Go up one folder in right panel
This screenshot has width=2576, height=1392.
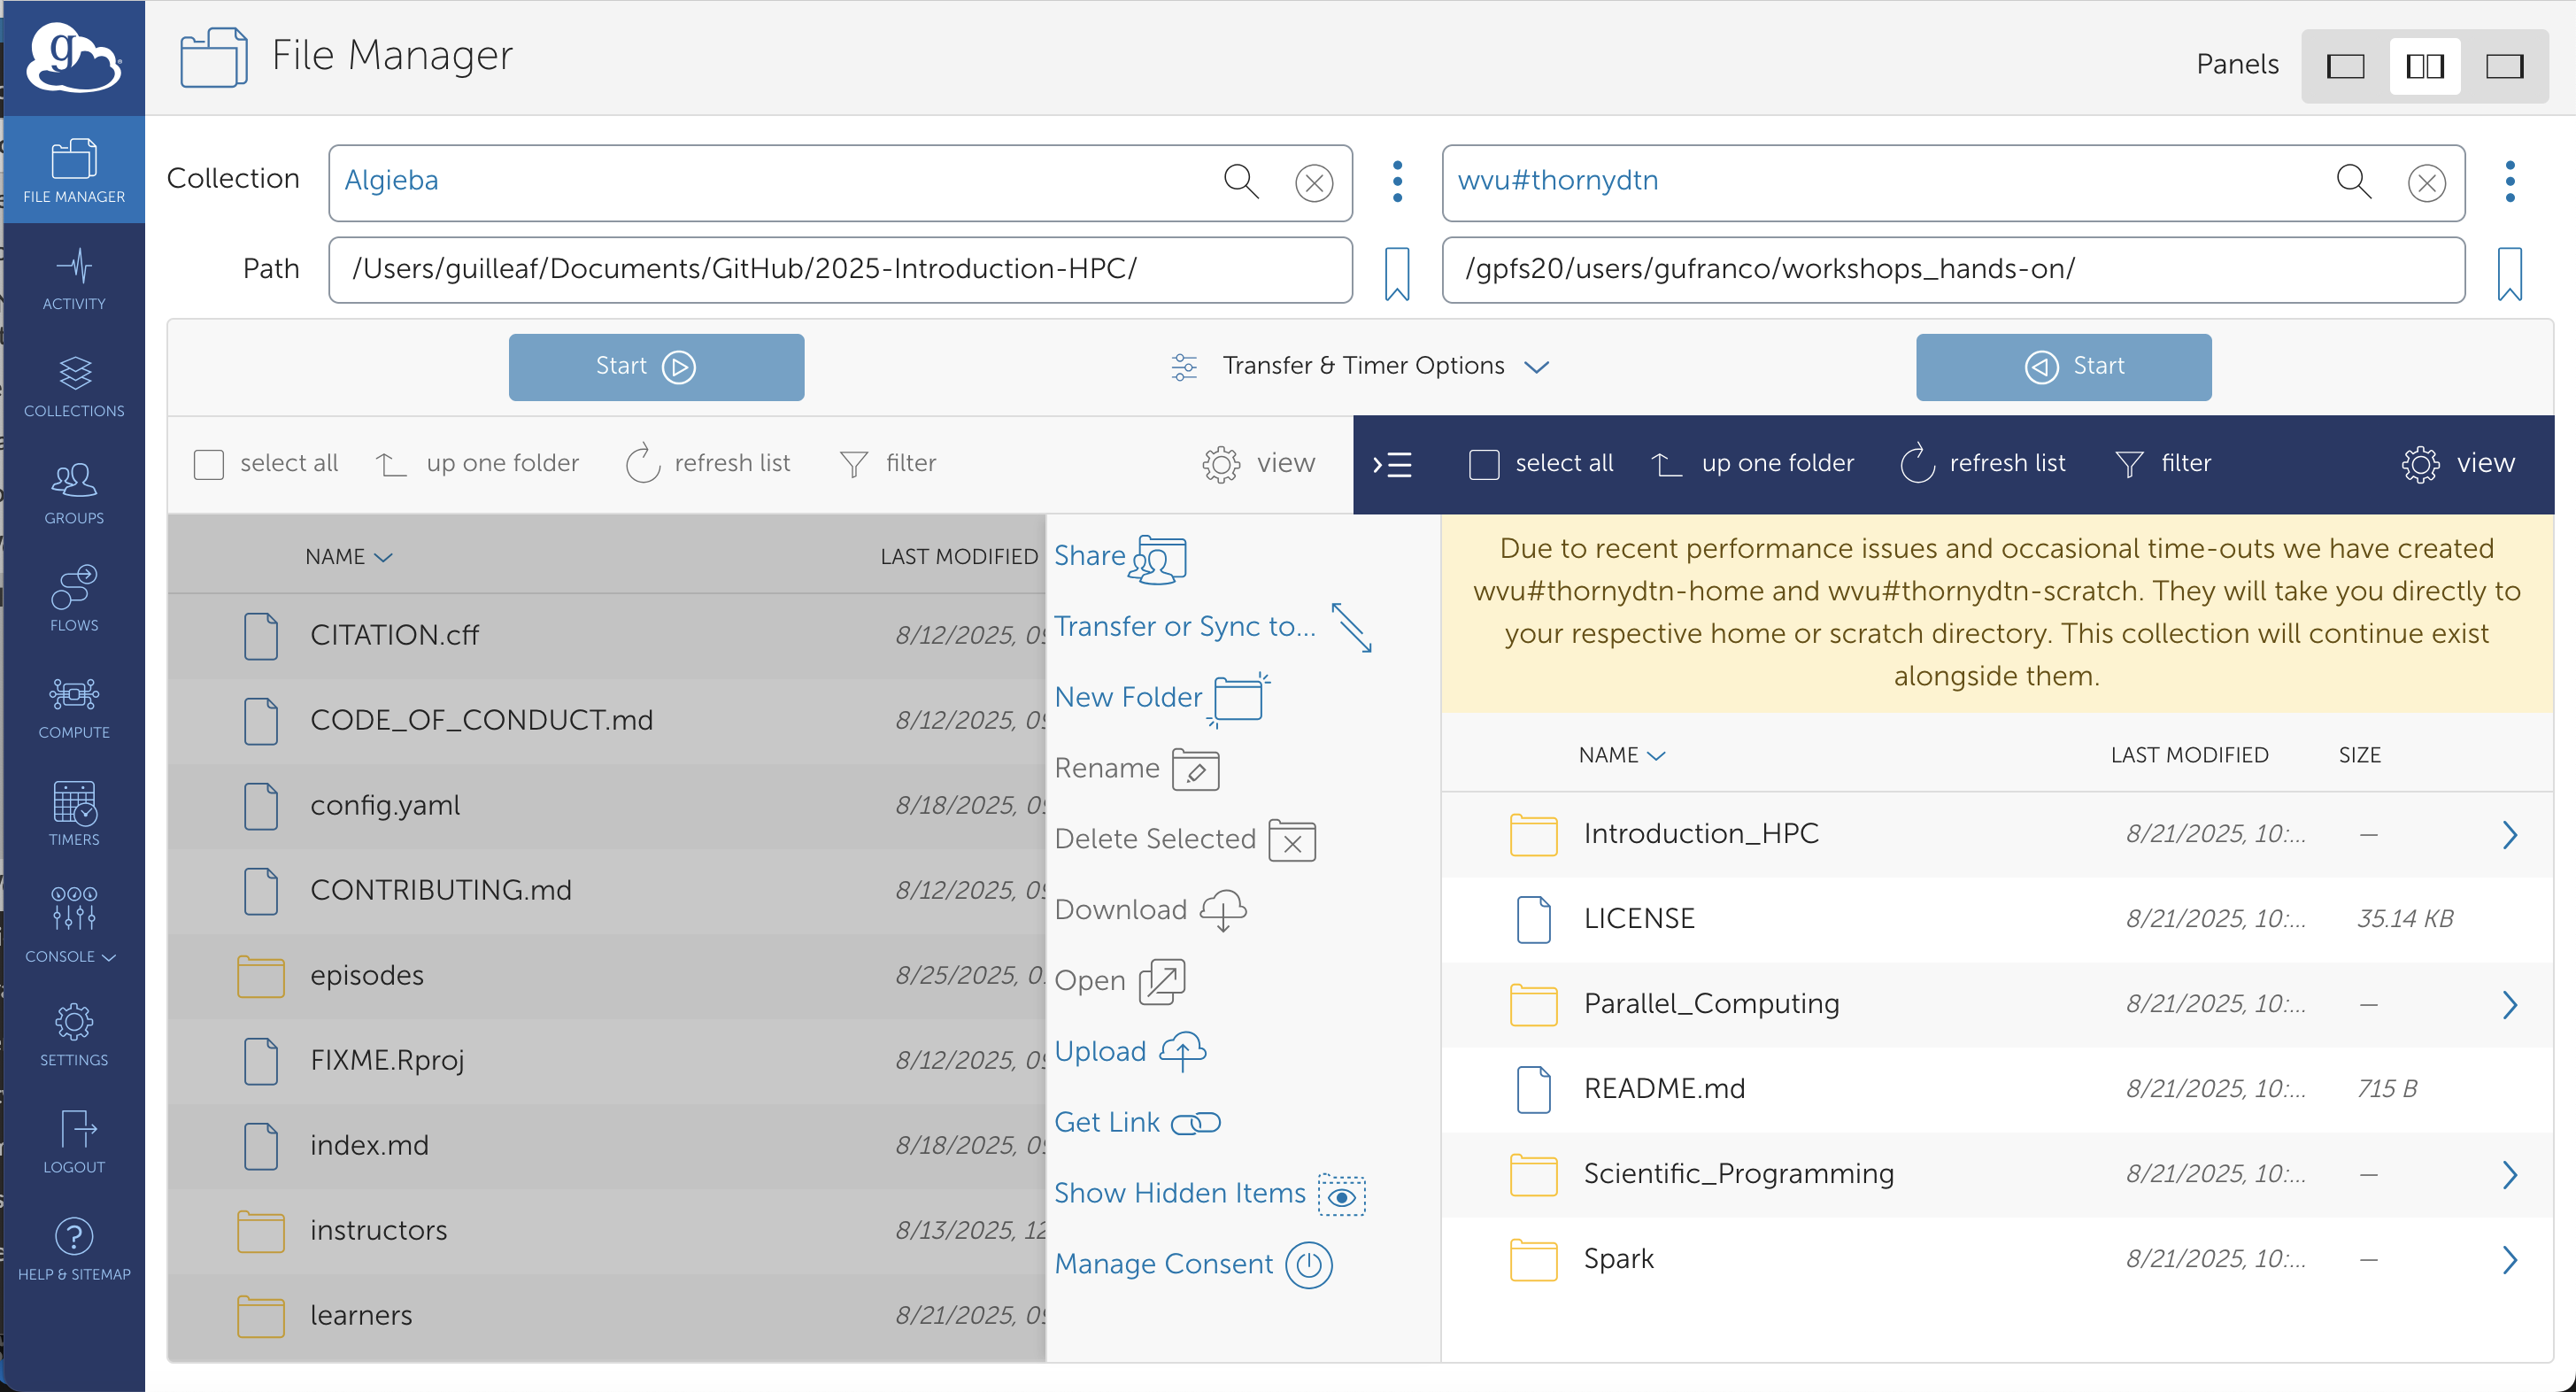coord(1753,463)
